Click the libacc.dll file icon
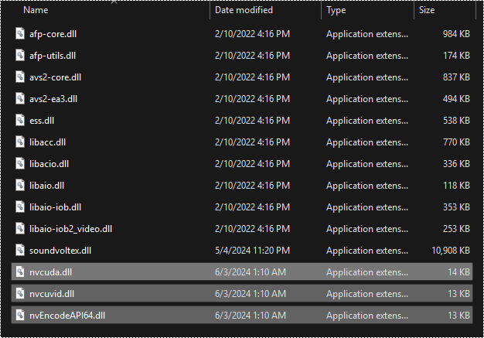 point(22,142)
